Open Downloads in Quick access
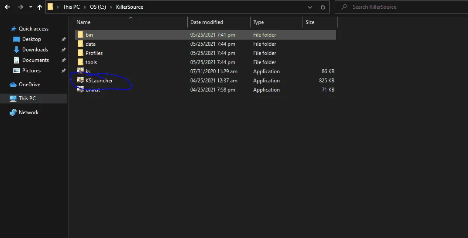This screenshot has width=468, height=238. point(35,49)
